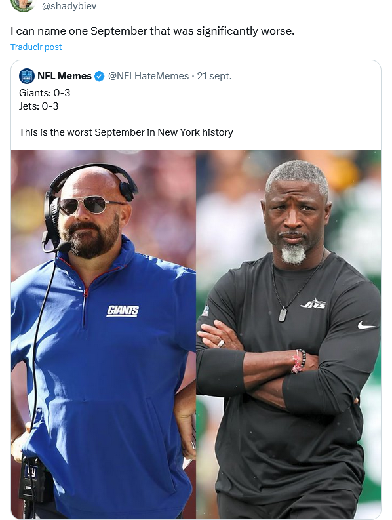The height and width of the screenshot is (520, 392).
Task: Open the @shadybiev profile avatar
Action: coord(22,5)
